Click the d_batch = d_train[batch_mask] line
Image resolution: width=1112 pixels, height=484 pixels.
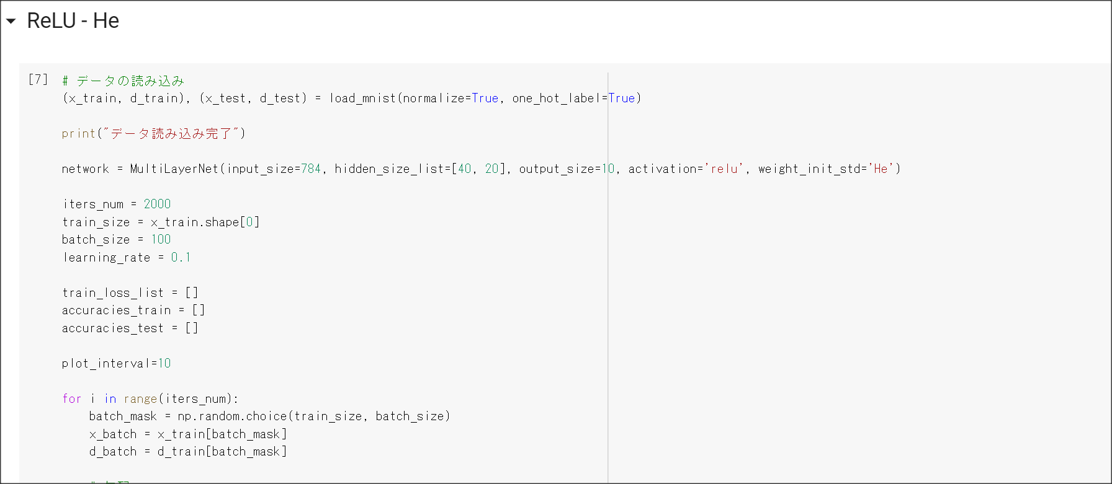point(188,451)
